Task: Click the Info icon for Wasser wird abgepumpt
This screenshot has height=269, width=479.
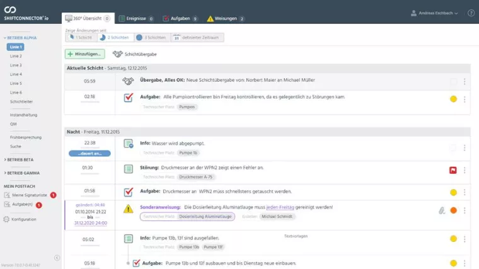Action: tap(128, 145)
